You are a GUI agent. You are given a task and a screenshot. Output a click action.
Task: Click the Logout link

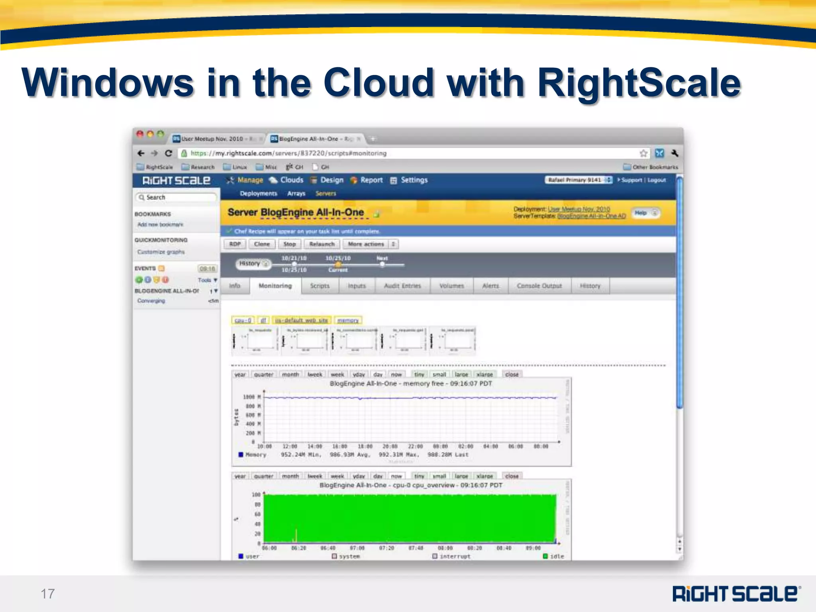[657, 180]
